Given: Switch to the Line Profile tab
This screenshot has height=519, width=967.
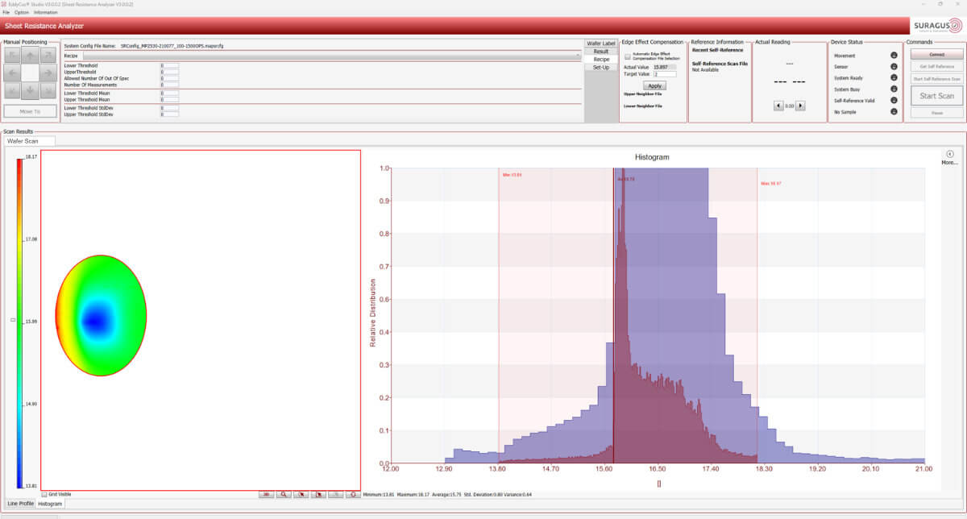Looking at the screenshot, I should pyautogui.click(x=21, y=503).
